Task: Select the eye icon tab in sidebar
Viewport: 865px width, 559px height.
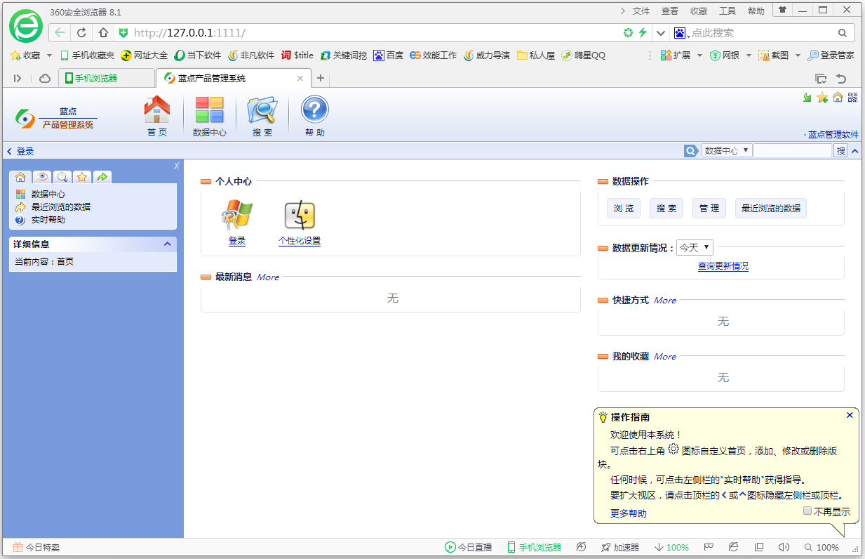Action: pyautogui.click(x=42, y=177)
